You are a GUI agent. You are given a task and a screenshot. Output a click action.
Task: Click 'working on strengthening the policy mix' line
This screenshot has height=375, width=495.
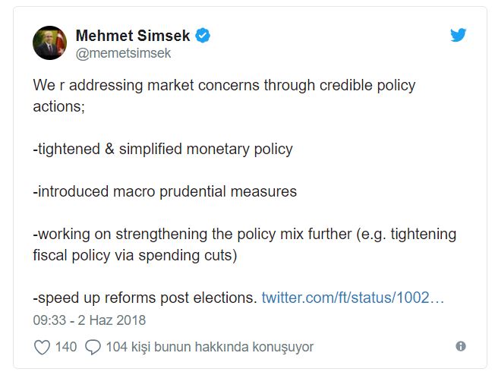pos(244,235)
